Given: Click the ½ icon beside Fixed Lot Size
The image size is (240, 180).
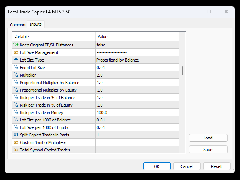Looking at the screenshot, I should tap(16, 67).
